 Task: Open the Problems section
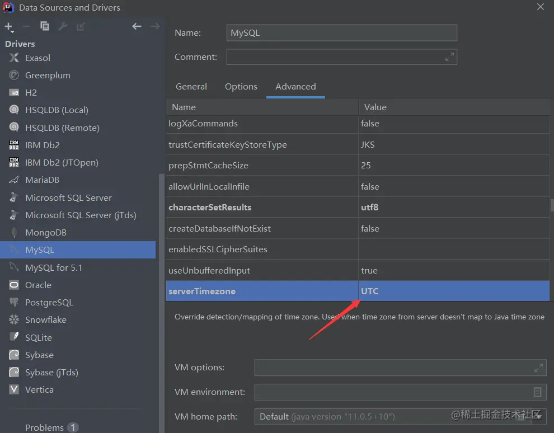click(51, 427)
